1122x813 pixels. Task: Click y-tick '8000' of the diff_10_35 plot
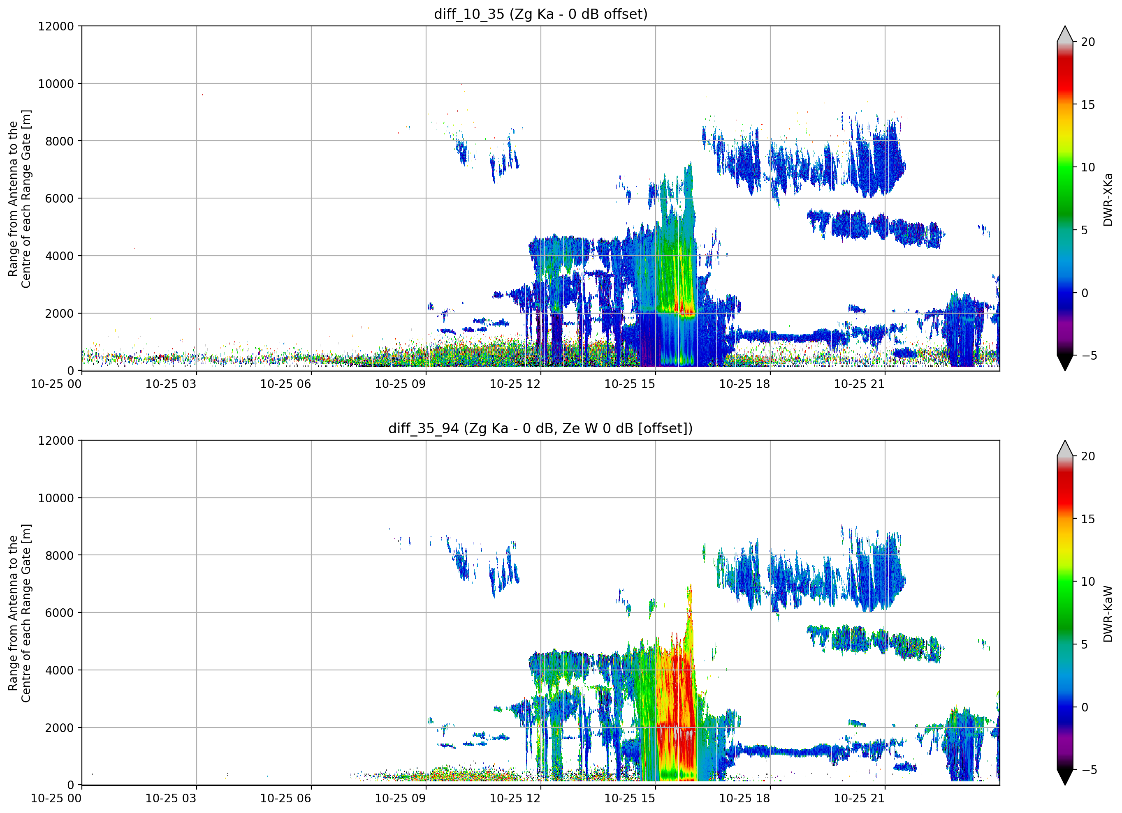point(59,141)
